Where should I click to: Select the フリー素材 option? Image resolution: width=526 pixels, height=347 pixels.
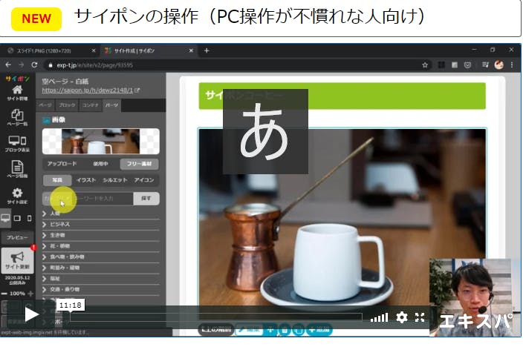tap(139, 164)
